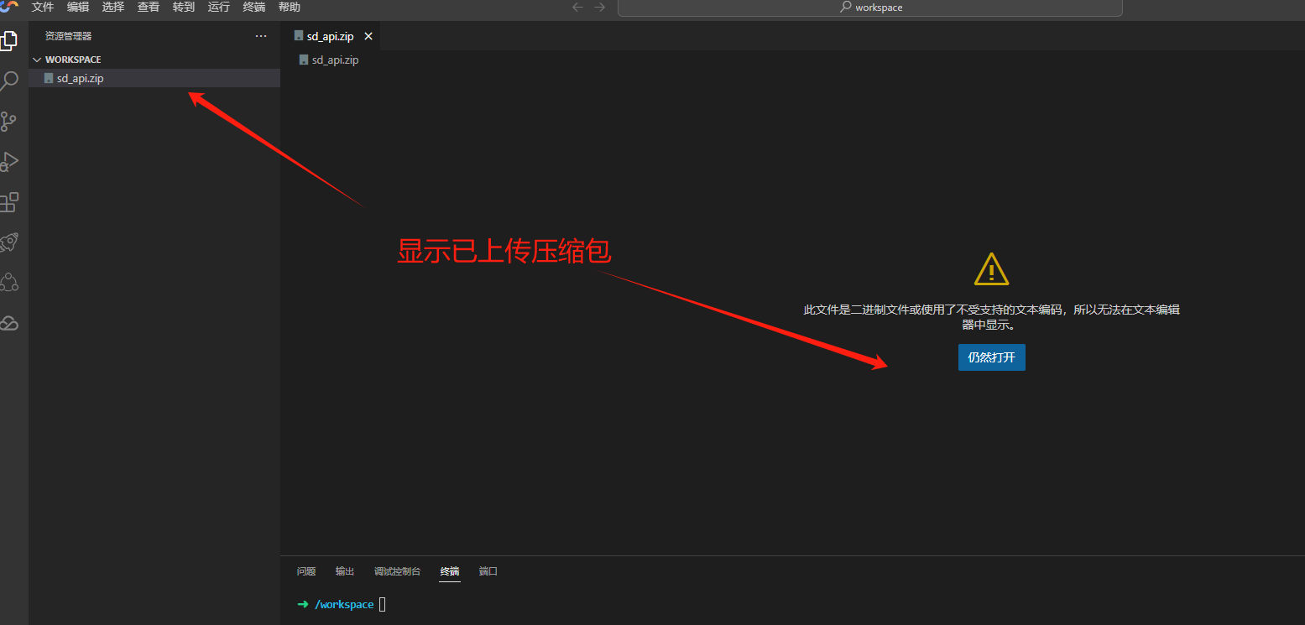Click the 仍然打开 button
1305x625 pixels.
992,357
